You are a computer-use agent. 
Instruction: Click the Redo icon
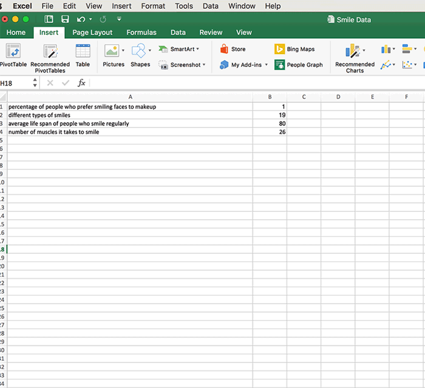(x=103, y=19)
